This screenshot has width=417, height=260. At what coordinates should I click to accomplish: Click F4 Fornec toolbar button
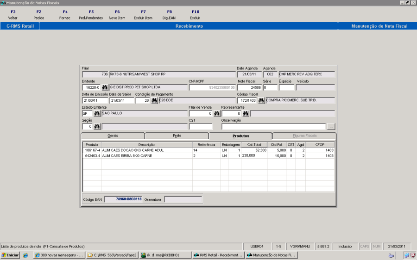coord(65,15)
